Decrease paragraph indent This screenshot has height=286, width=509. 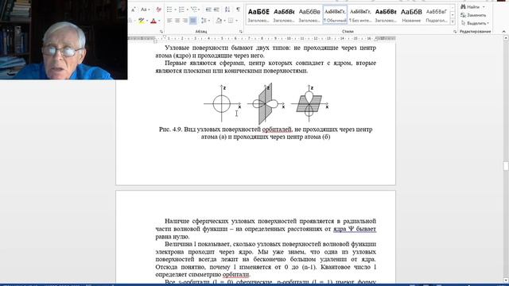pyautogui.click(x=208, y=10)
